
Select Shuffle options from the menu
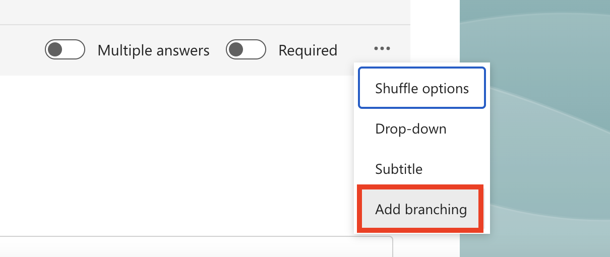pyautogui.click(x=421, y=89)
